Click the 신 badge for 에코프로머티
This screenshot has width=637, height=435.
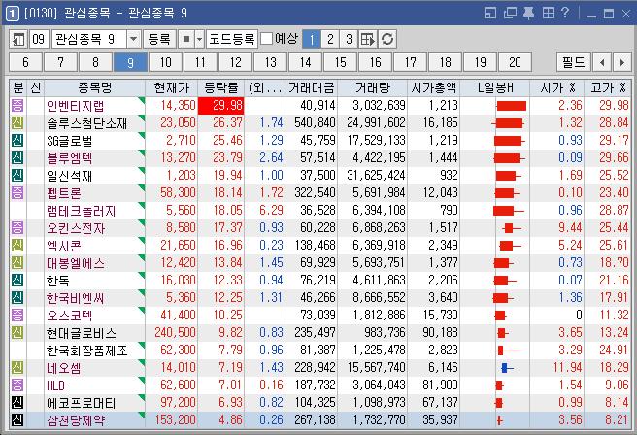click(x=17, y=403)
